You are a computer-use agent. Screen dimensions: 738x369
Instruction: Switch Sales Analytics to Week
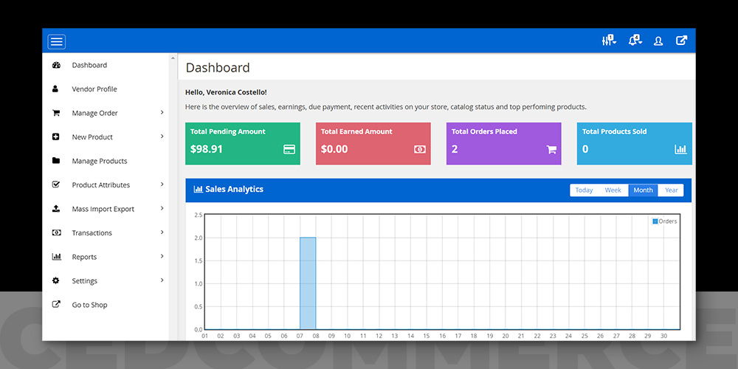(x=613, y=190)
